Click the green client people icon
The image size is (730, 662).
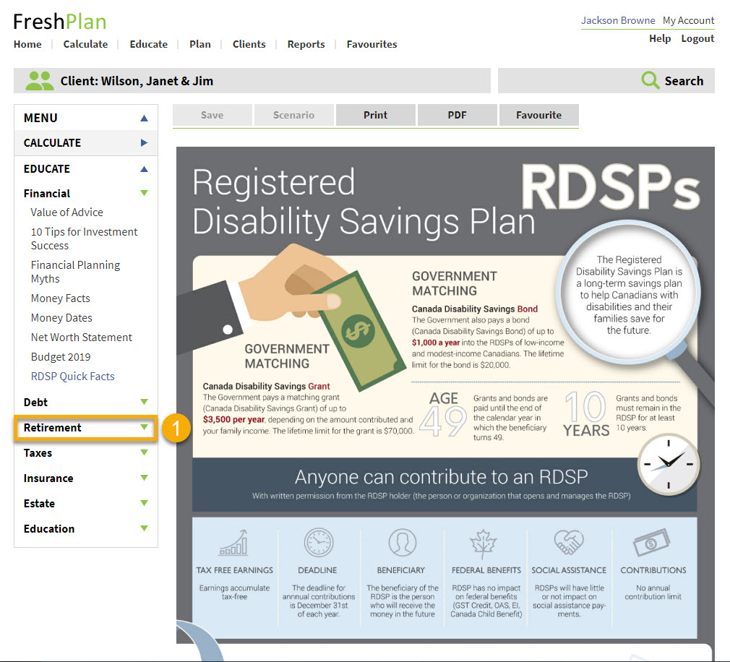[x=39, y=80]
